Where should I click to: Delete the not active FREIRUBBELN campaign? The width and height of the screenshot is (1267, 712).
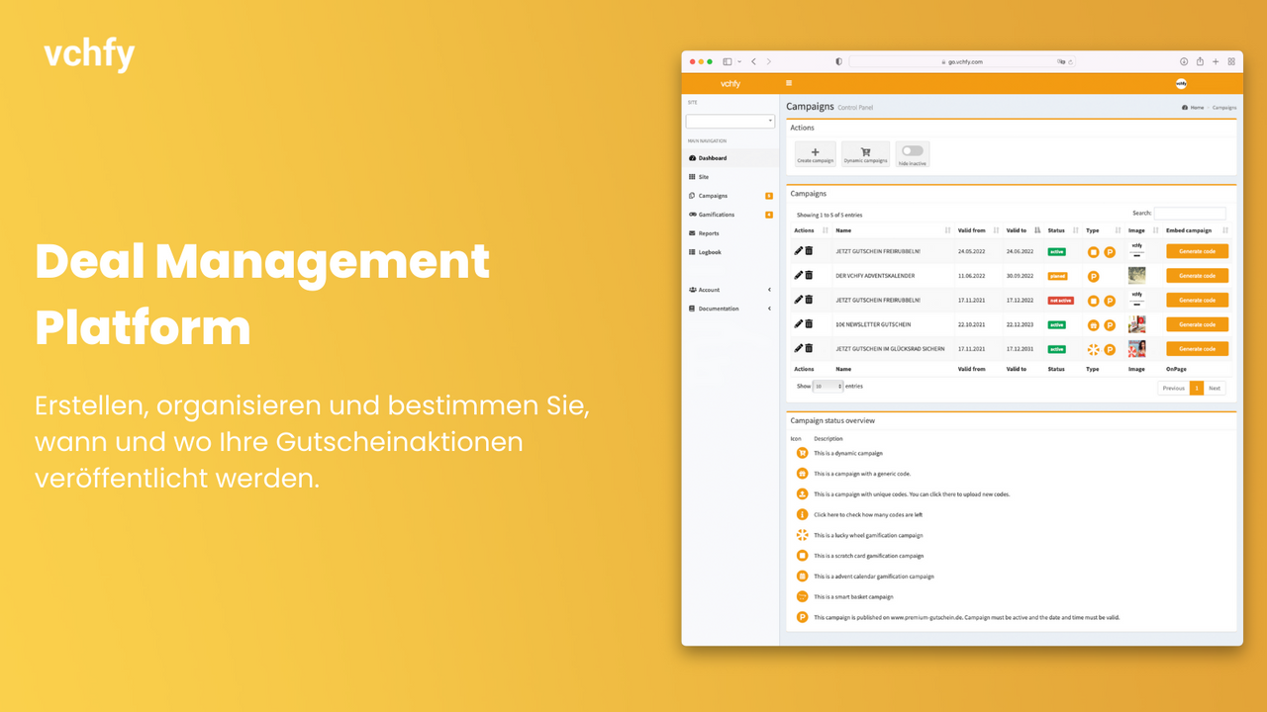pos(809,300)
